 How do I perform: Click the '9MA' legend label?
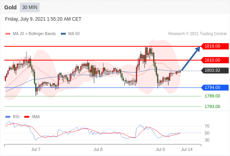coord(36,117)
